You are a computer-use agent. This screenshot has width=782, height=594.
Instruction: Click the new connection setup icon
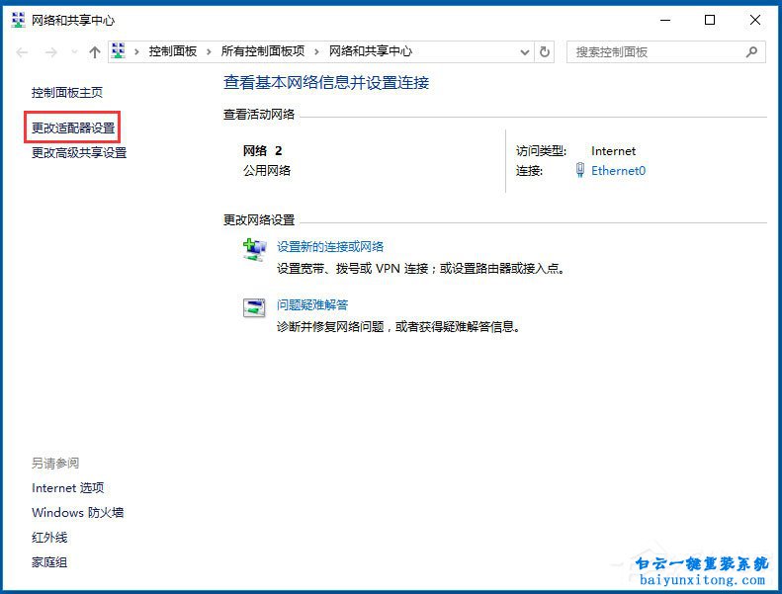255,249
